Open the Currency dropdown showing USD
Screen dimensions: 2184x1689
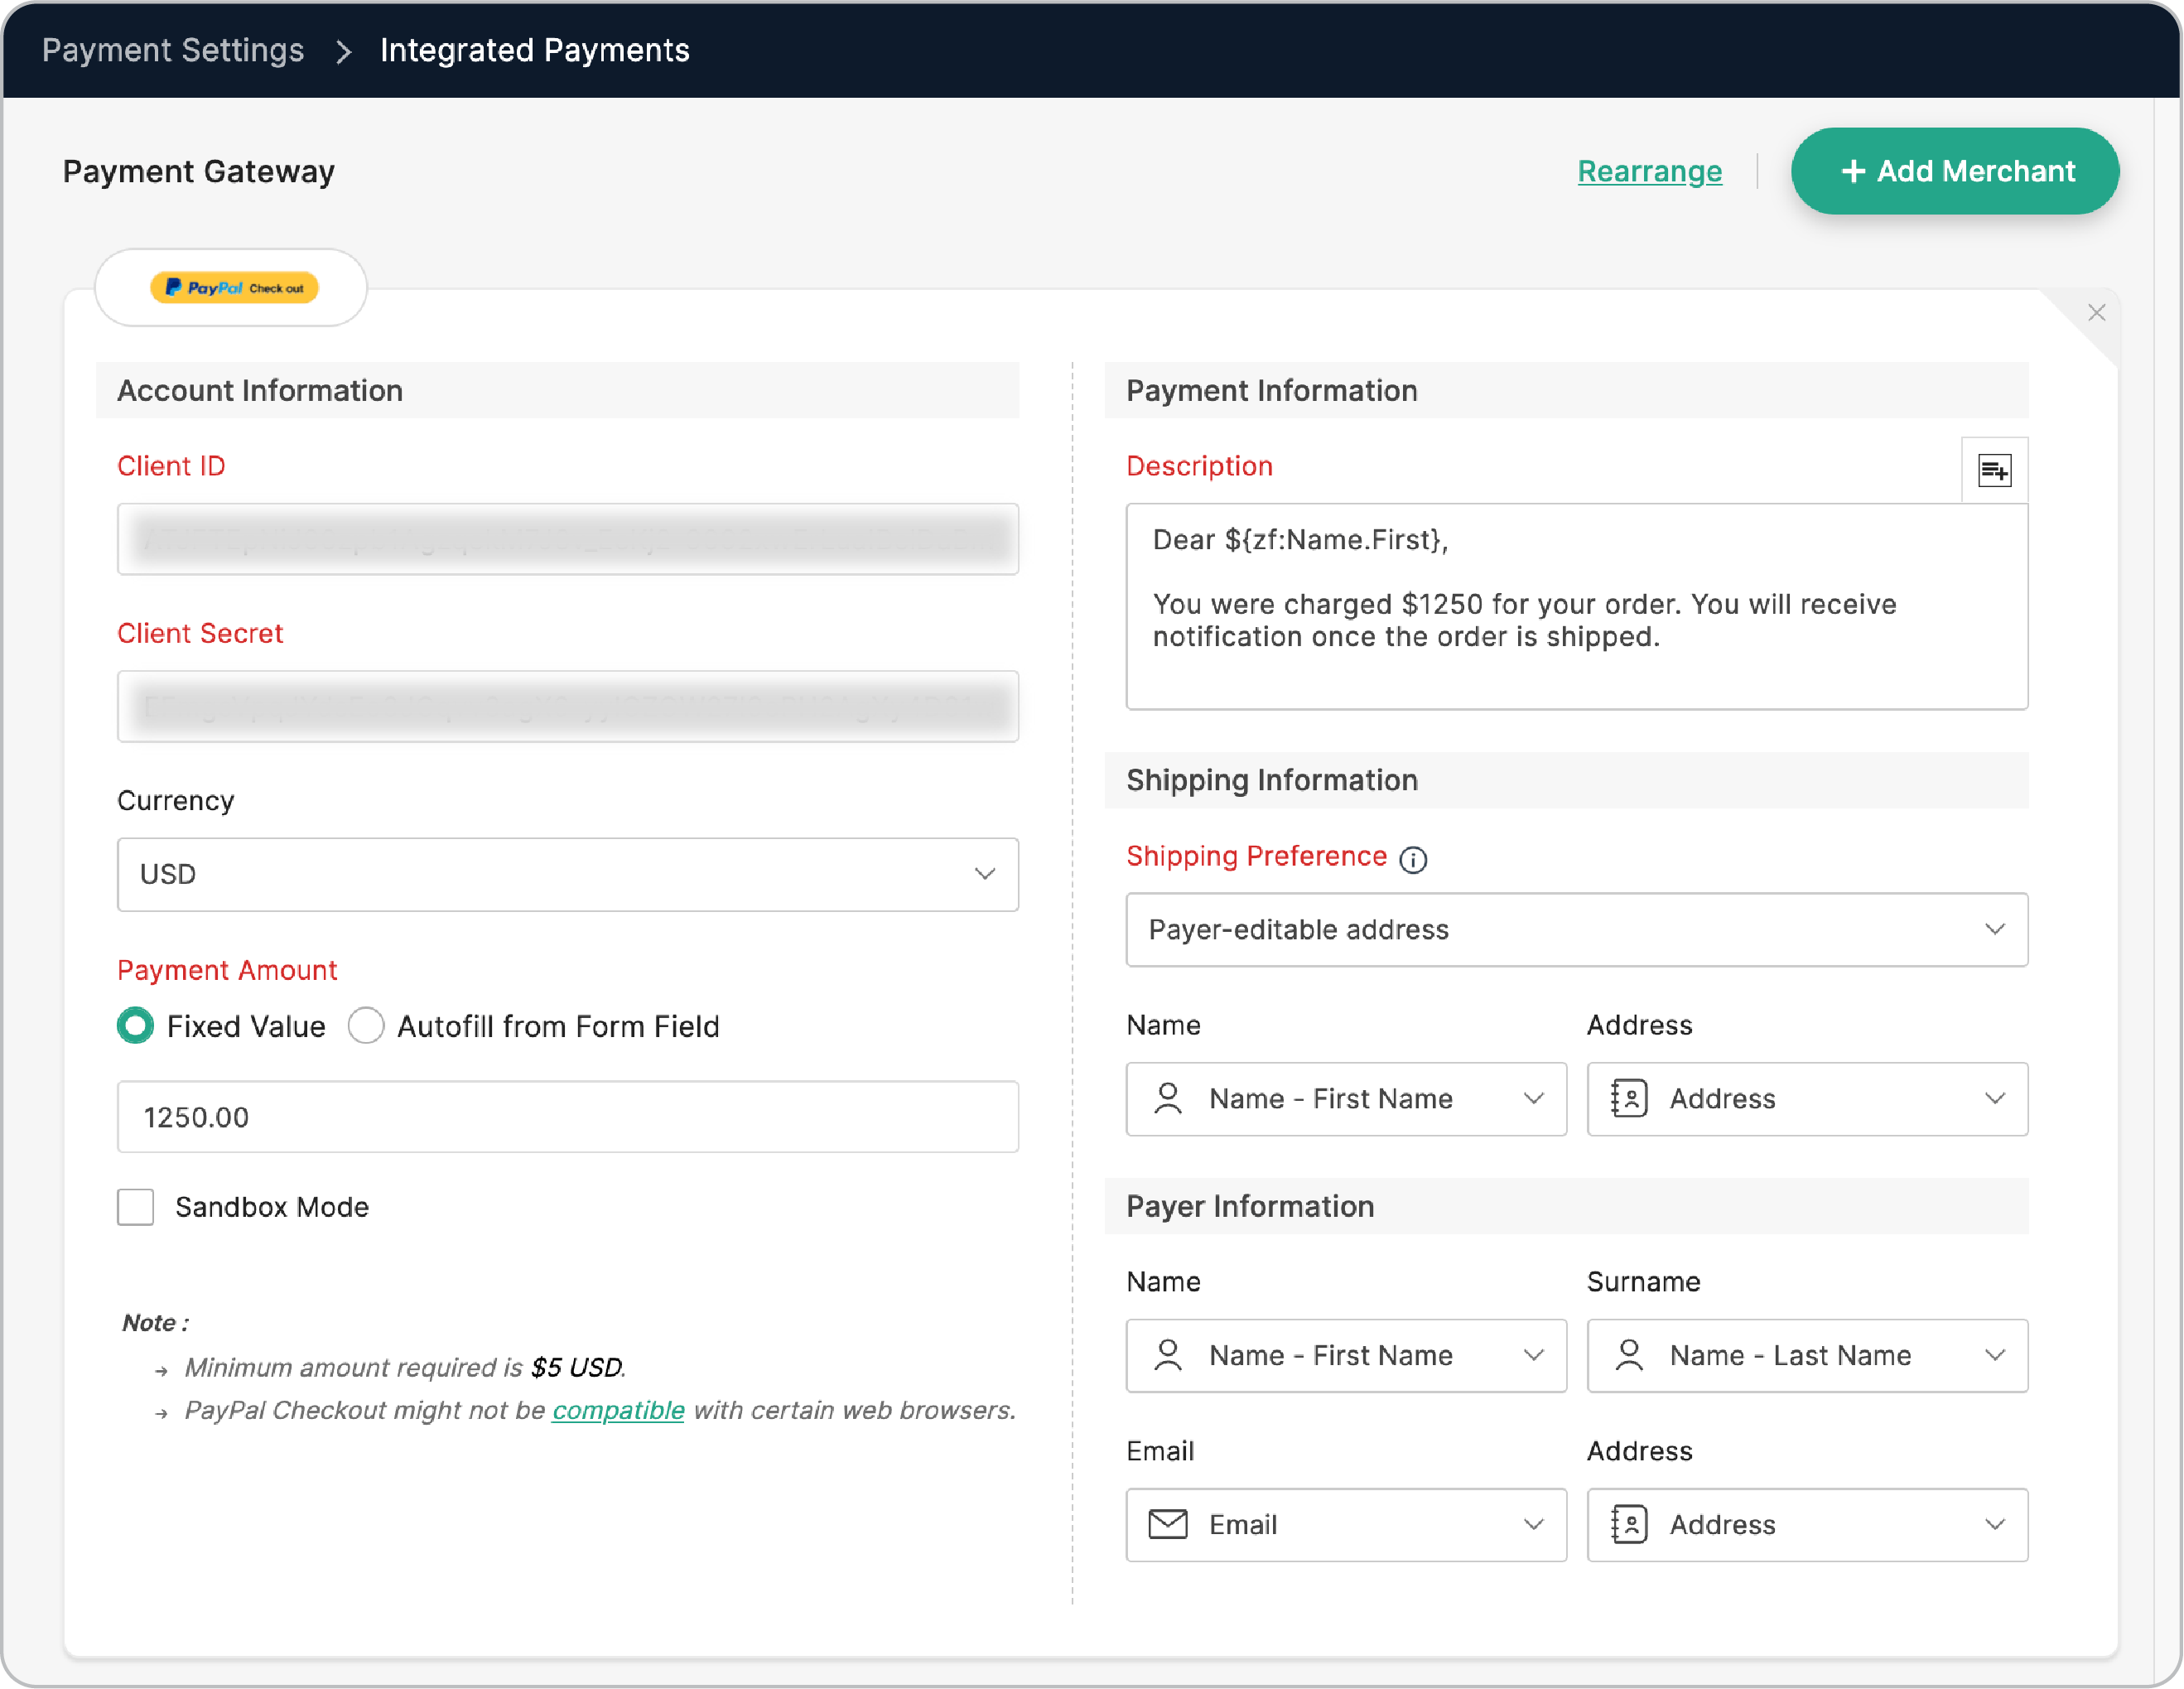[x=567, y=874]
